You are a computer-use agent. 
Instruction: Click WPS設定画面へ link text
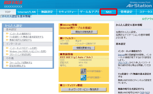pyautogui.click(x=94, y=77)
